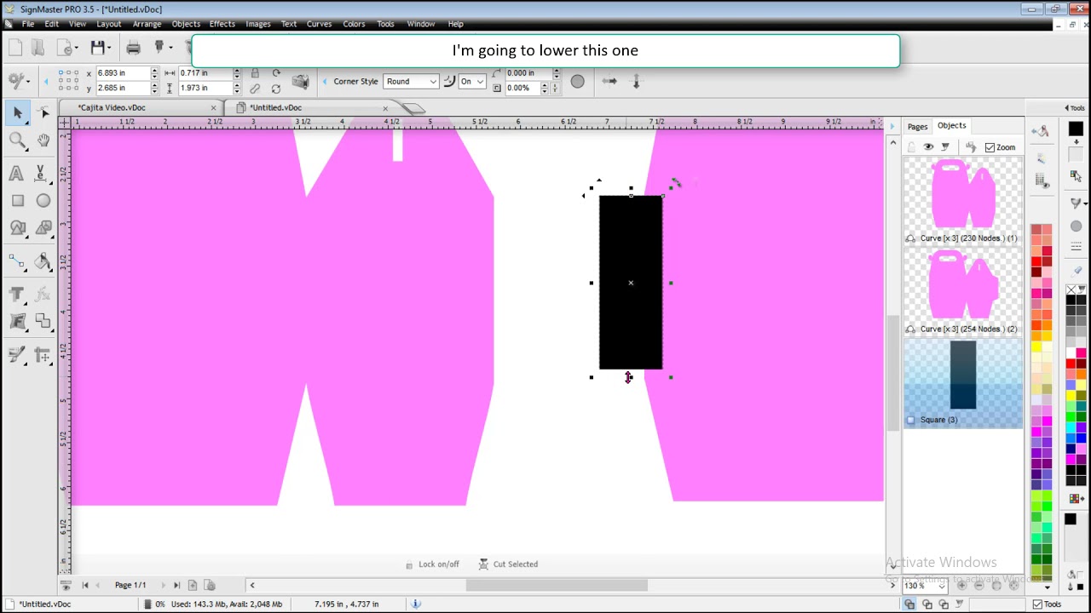This screenshot has width=1091, height=613.
Task: Go to the next page arrow
Action: (163, 586)
